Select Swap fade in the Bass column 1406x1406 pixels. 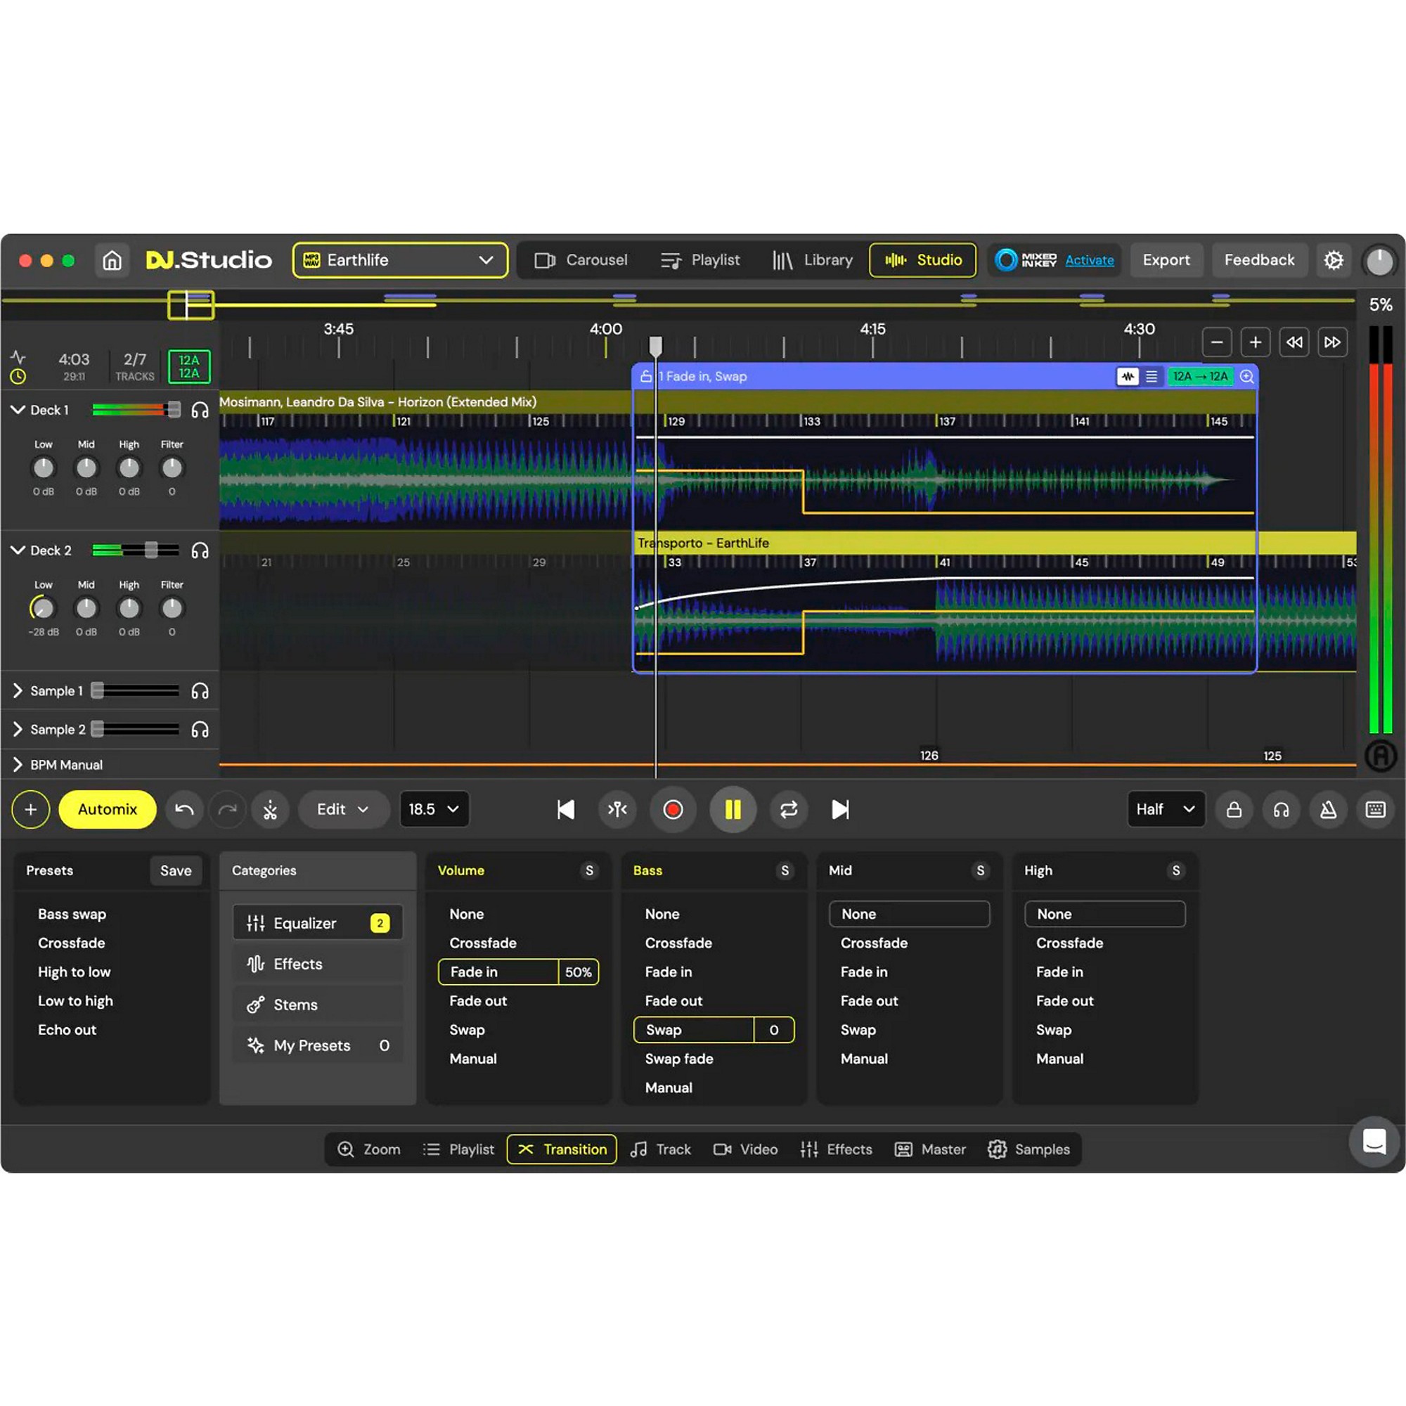pyautogui.click(x=679, y=1059)
